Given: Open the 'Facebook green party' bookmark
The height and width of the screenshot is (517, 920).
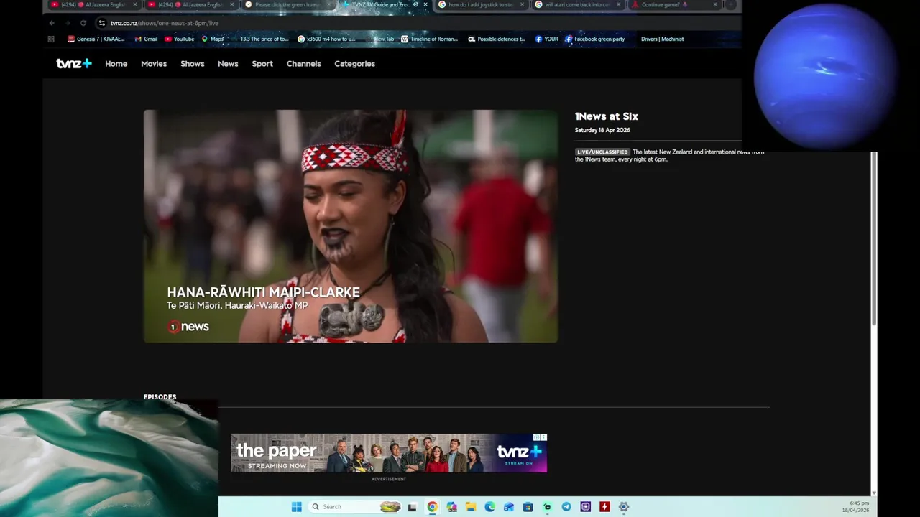Looking at the screenshot, I should tap(594, 39).
